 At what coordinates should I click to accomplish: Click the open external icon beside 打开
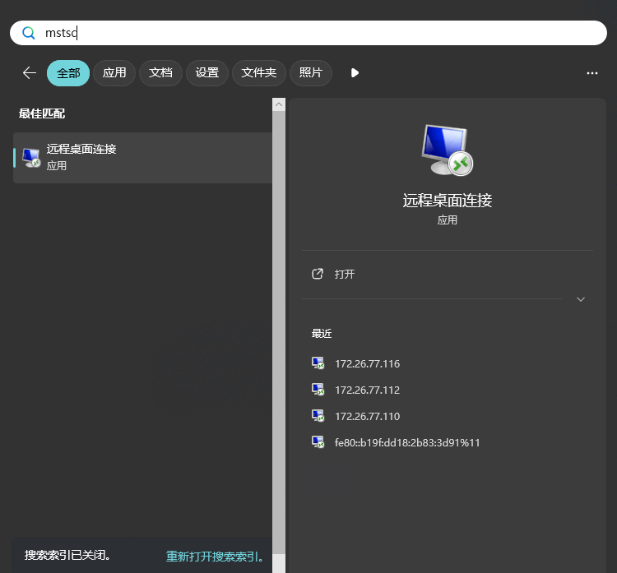point(318,274)
